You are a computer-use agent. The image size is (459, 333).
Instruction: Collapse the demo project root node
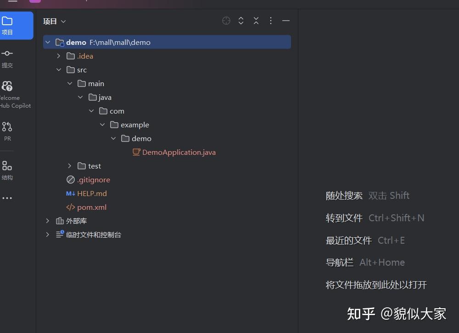pos(48,42)
